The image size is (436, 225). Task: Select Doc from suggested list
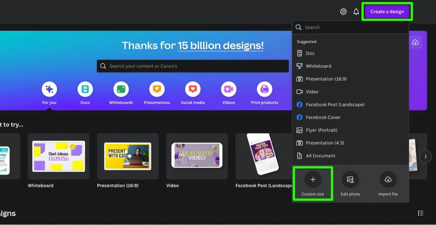pyautogui.click(x=351, y=53)
